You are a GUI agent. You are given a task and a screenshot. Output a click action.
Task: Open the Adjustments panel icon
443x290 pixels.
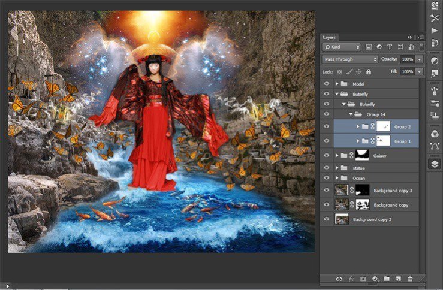(x=435, y=61)
